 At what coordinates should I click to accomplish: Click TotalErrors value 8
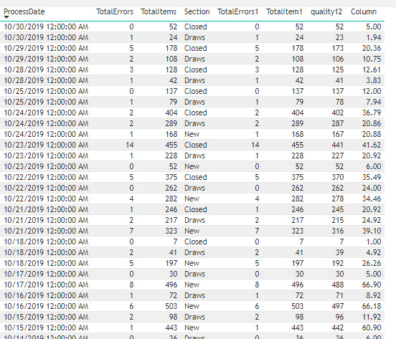[x=131, y=285]
